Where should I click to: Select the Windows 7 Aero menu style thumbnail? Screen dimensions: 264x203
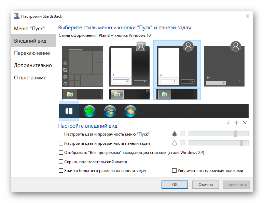coord(129,64)
